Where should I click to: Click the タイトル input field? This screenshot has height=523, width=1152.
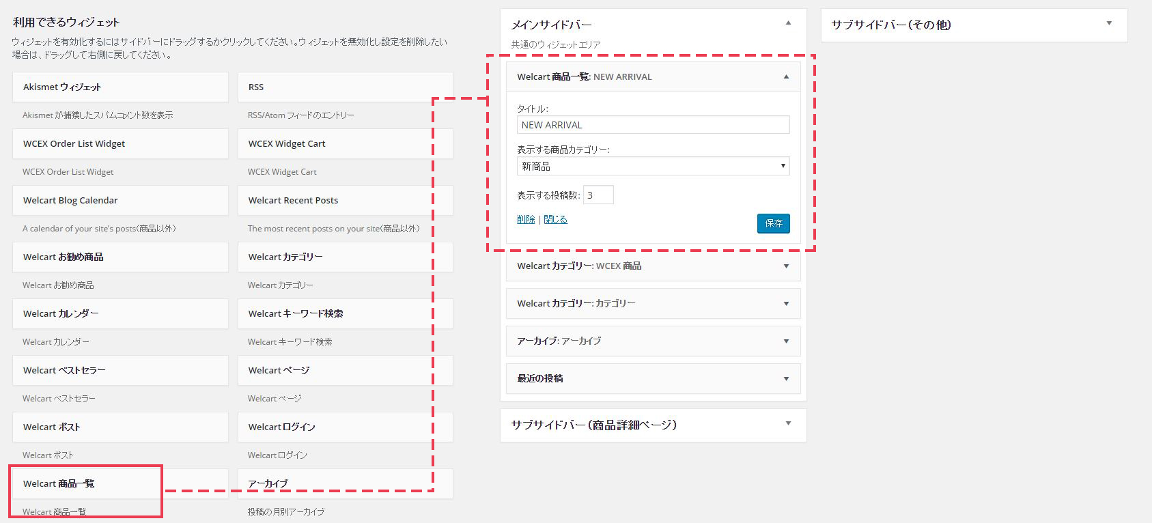tap(654, 125)
